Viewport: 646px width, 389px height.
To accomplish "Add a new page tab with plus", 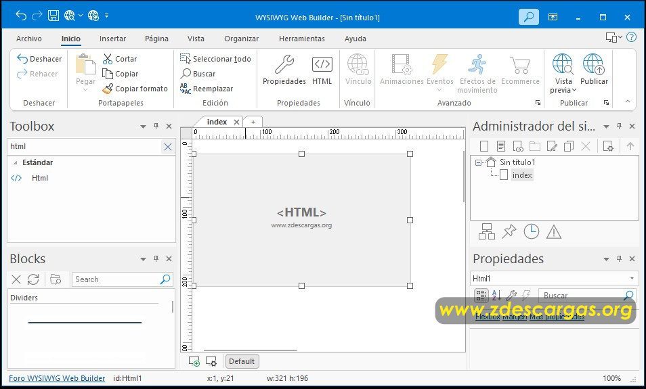I will (x=253, y=122).
